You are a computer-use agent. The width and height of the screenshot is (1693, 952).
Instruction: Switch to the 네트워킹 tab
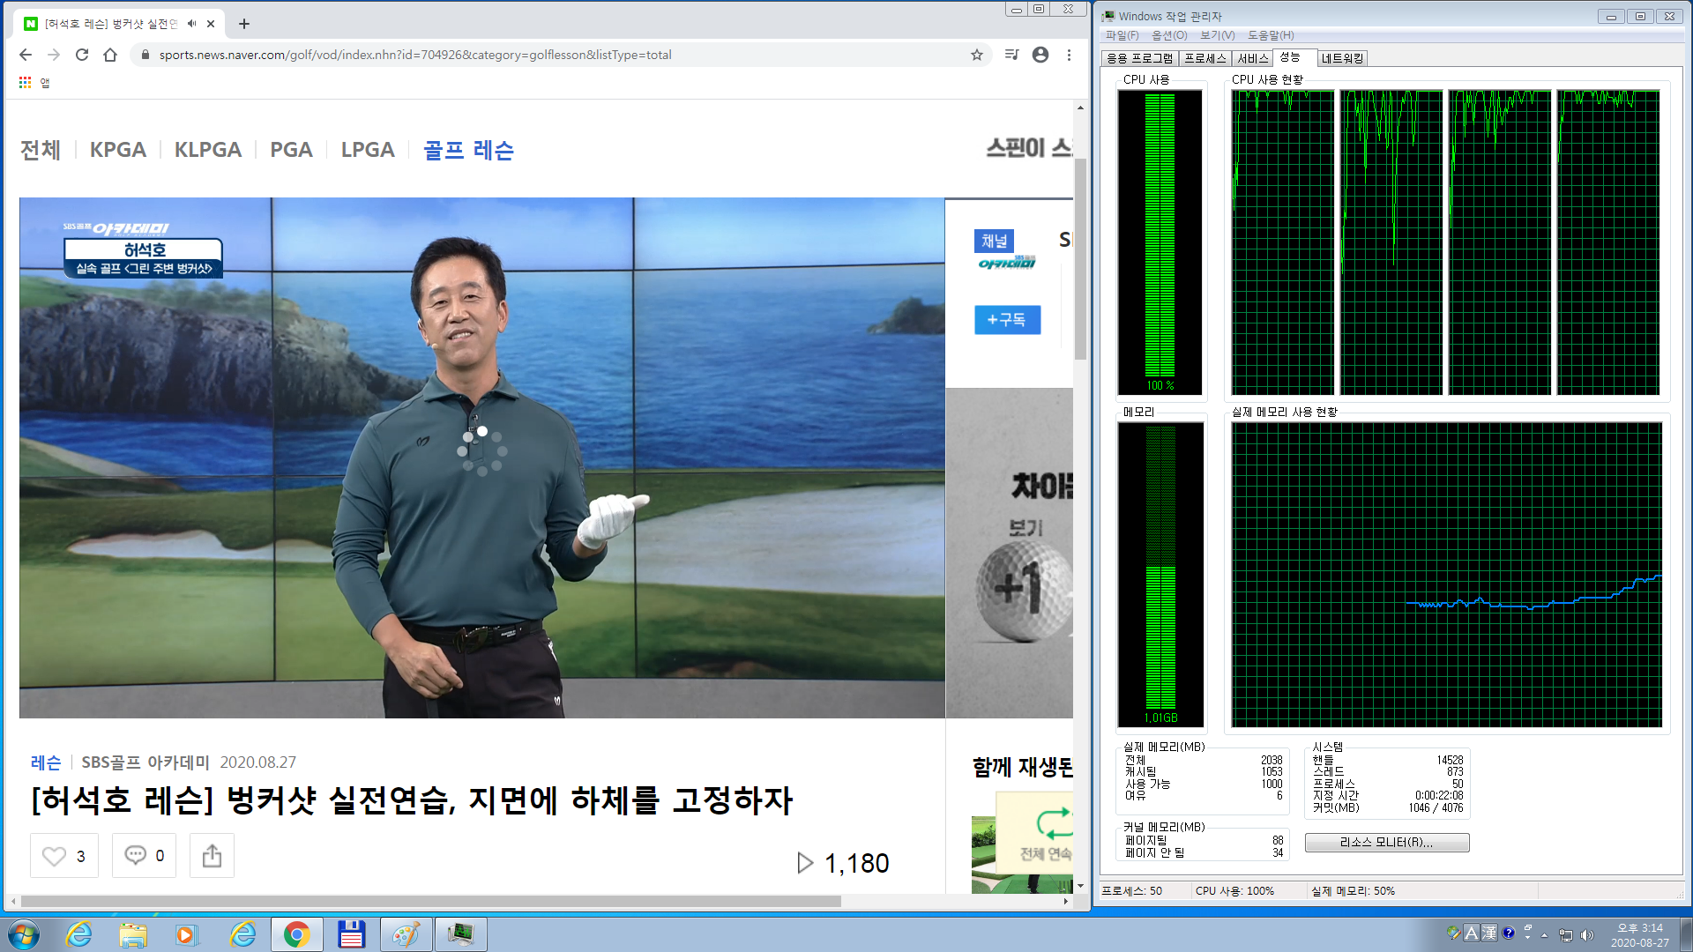[x=1342, y=58]
